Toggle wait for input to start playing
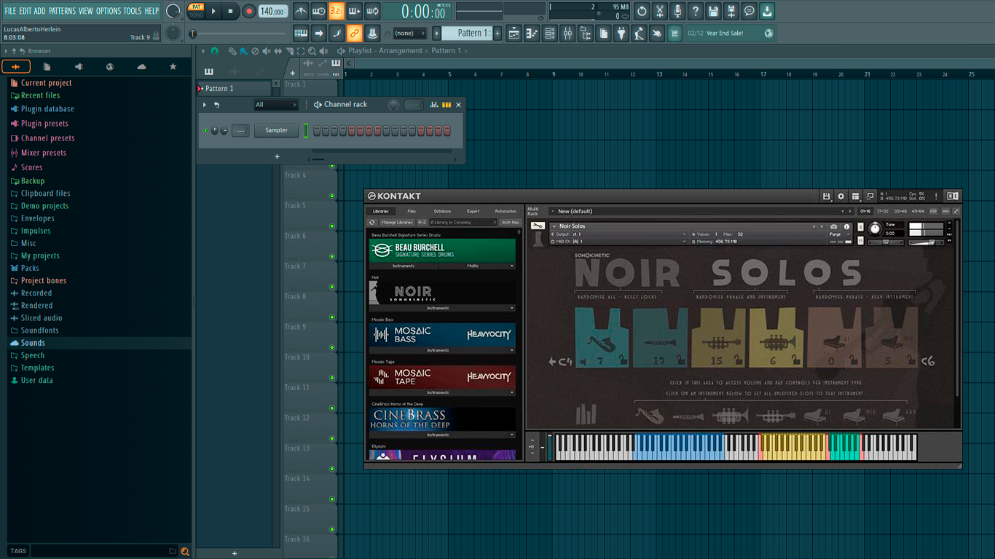This screenshot has height=559, width=995. coord(318,11)
